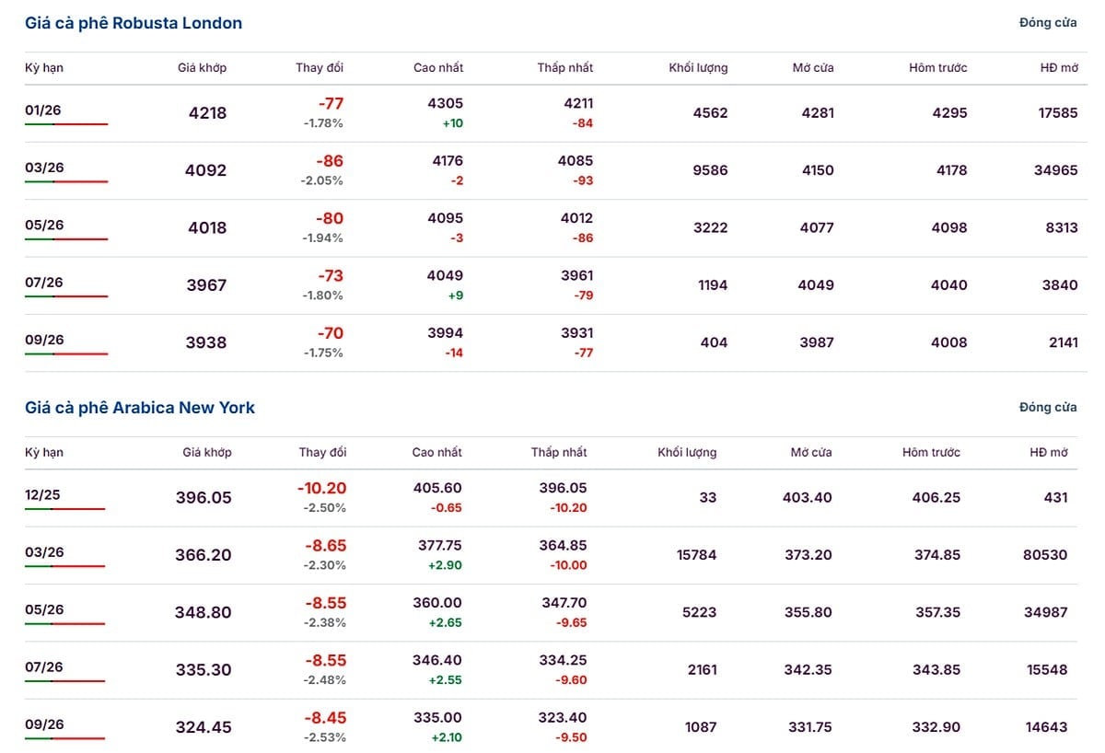Click Arabica table 'Thay đổi' column header
The image size is (1105, 753).
tap(322, 452)
